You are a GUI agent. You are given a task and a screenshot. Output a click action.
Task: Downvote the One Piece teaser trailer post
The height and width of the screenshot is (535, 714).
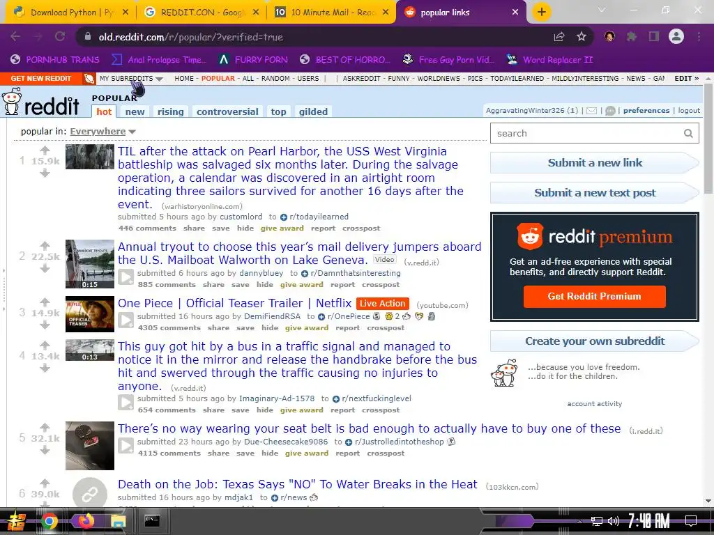pyautogui.click(x=45, y=325)
